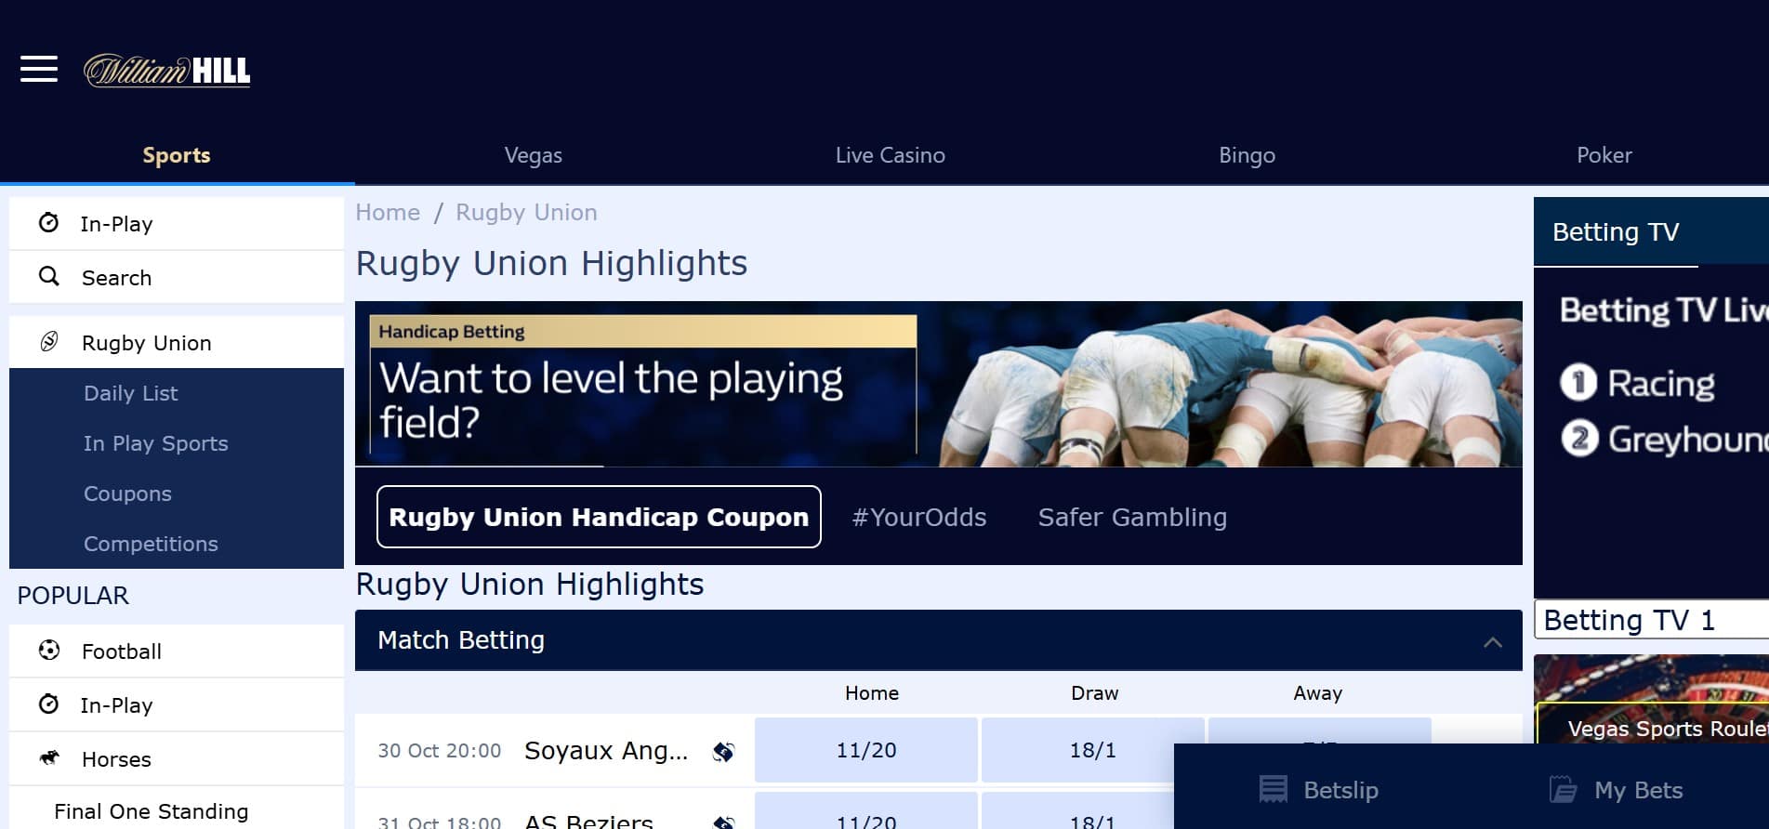
Task: Click stats icon beside Soyaux Ang match
Action: [x=723, y=751]
